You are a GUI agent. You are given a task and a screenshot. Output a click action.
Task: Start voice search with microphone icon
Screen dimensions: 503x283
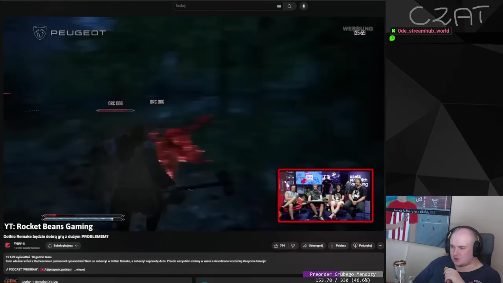(x=303, y=6)
